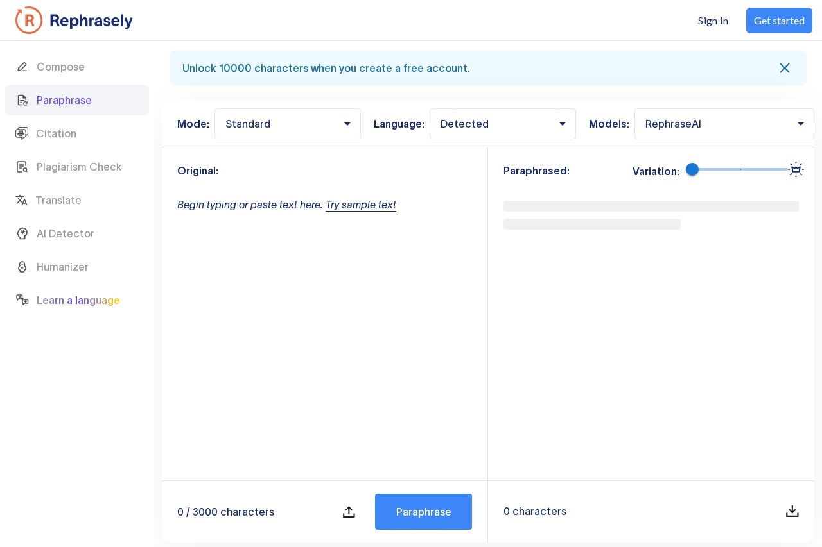The width and height of the screenshot is (822, 547).
Task: Click the premium crown icon on Variation slider
Action: point(796,169)
